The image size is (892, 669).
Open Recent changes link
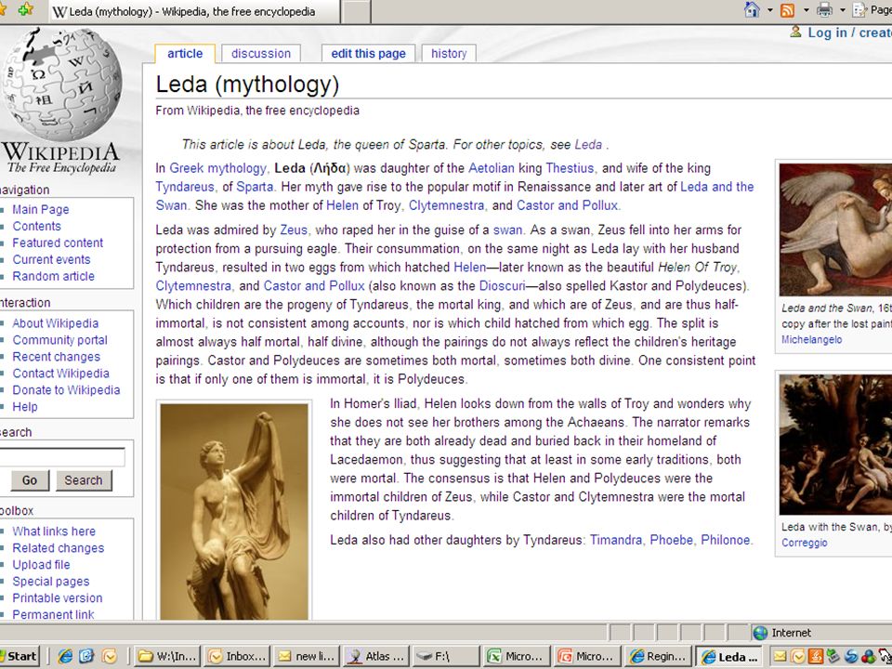pos(57,357)
